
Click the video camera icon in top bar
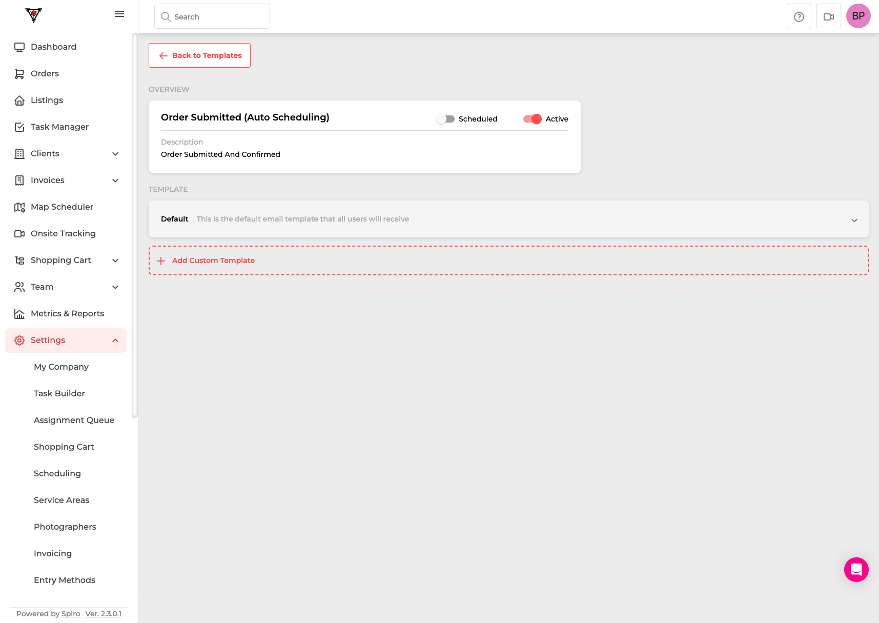click(x=828, y=16)
